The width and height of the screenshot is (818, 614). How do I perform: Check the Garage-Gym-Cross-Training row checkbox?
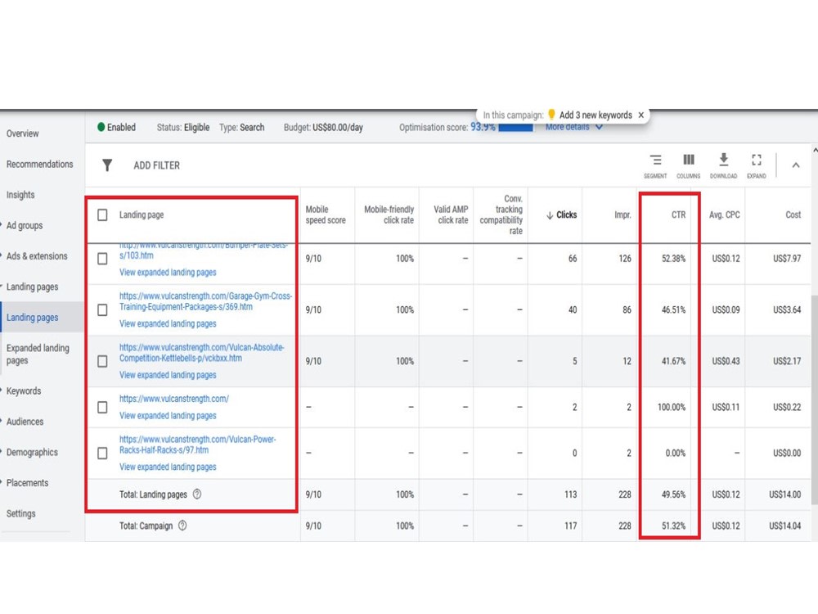coord(103,309)
